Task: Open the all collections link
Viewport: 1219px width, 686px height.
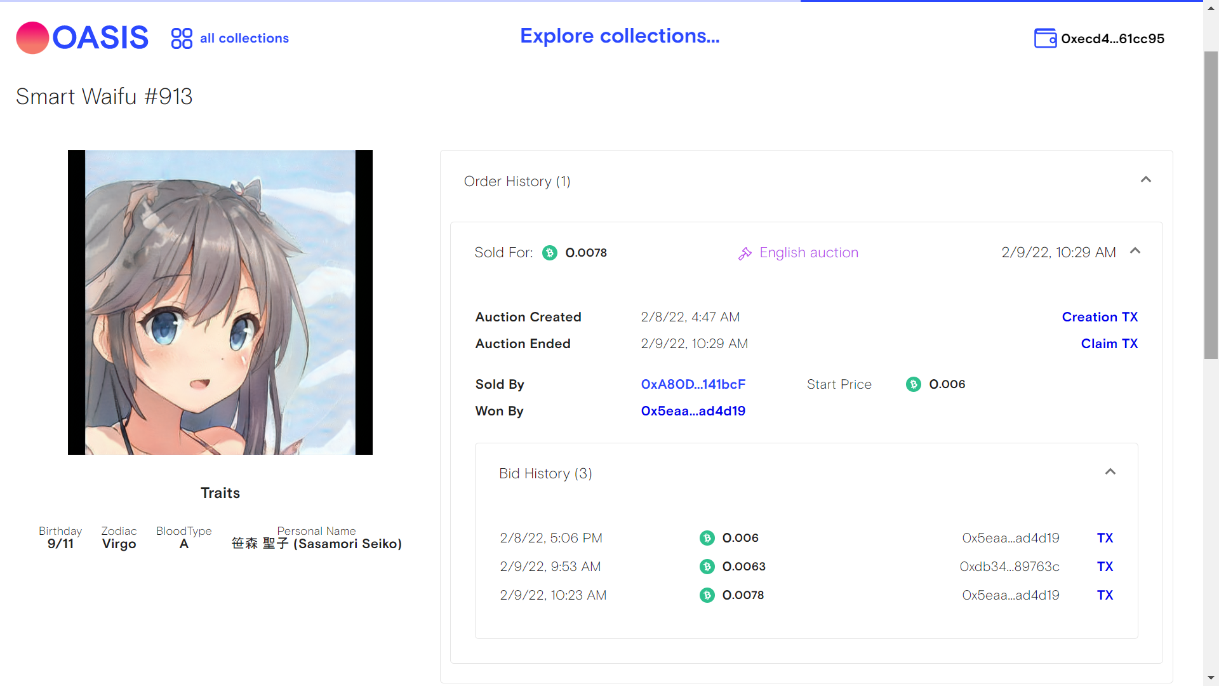Action: pos(244,38)
